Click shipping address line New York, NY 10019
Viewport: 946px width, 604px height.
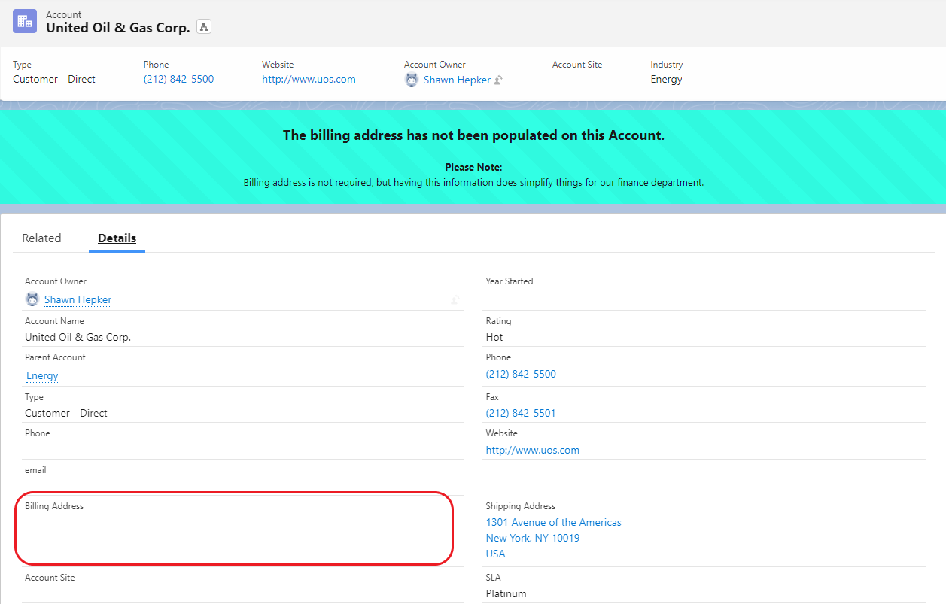click(533, 538)
